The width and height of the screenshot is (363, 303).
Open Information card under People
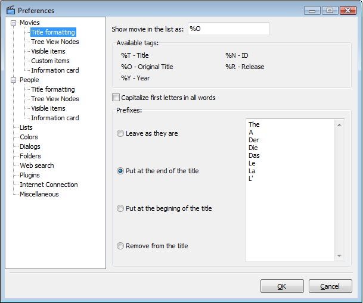pos(55,118)
